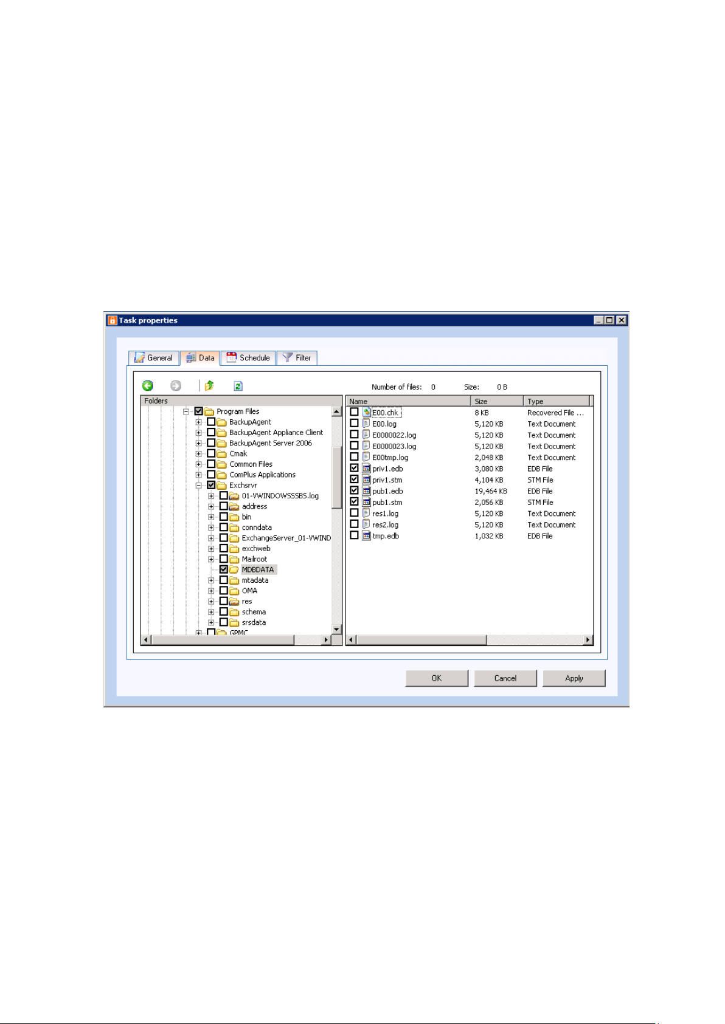Click the Exchsrvr folder icon

click(222, 485)
